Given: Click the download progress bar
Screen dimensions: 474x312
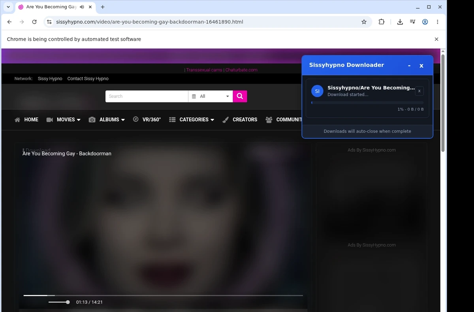Looking at the screenshot, I should click(367, 103).
